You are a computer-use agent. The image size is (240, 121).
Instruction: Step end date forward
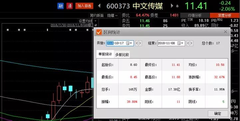tap(191, 43)
